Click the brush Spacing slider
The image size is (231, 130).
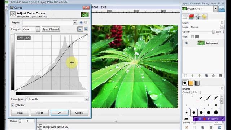click(202, 123)
